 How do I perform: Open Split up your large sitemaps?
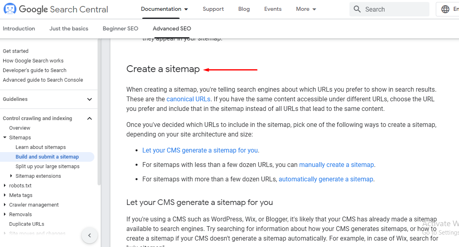48,167
